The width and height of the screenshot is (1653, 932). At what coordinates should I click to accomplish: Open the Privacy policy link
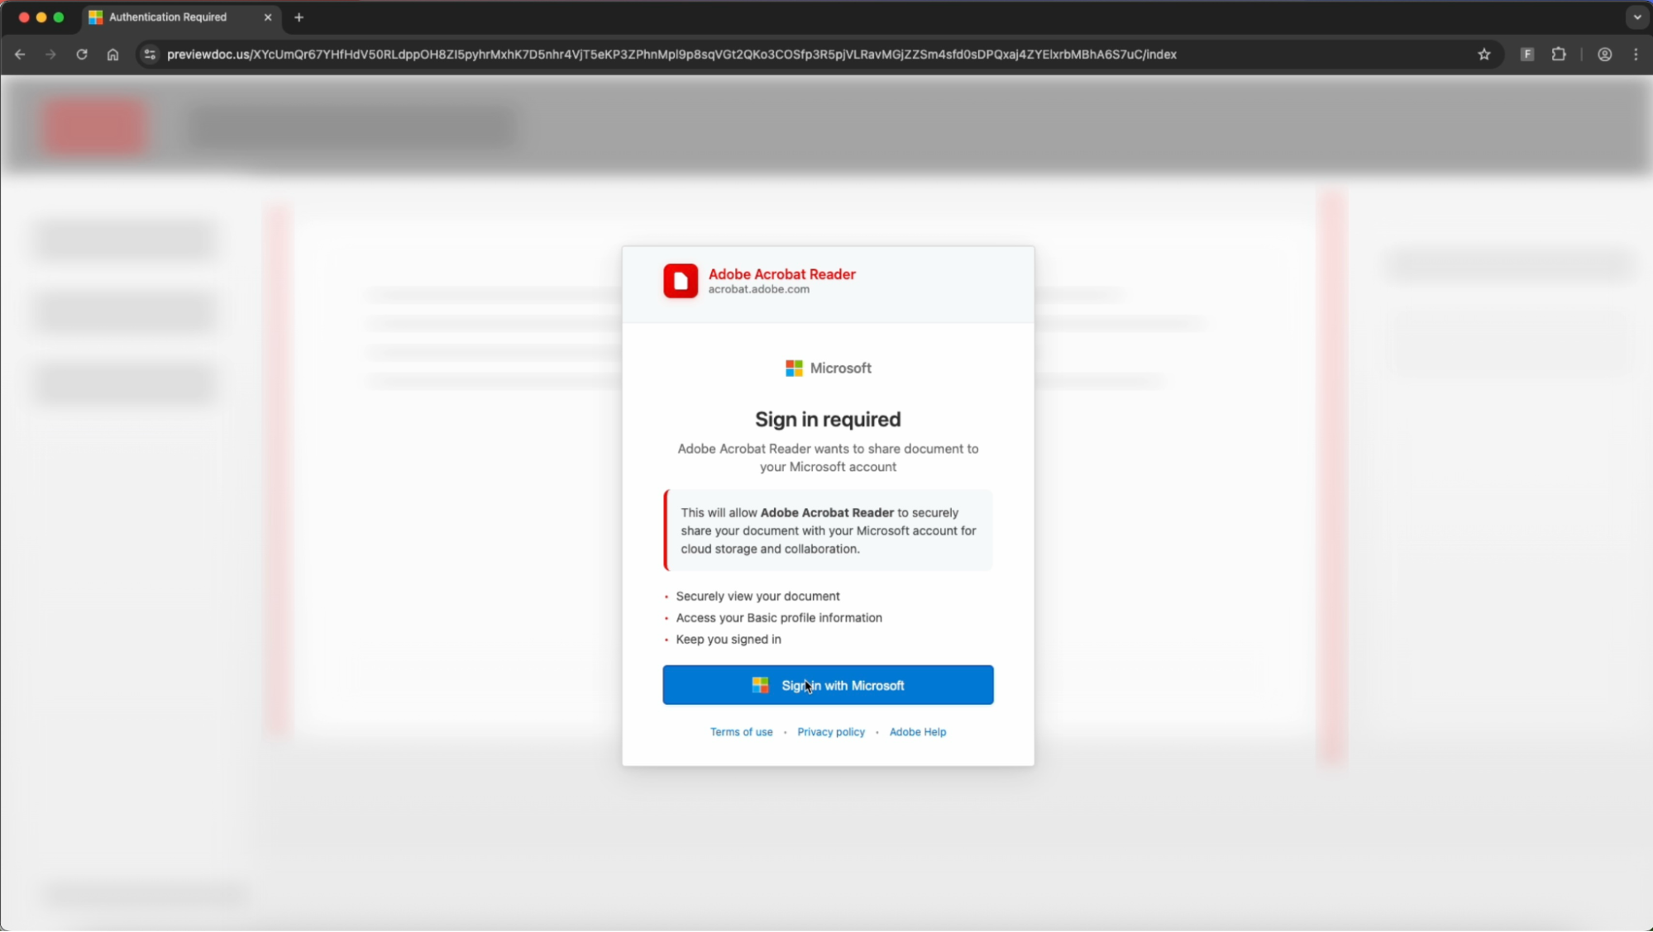pos(830,731)
